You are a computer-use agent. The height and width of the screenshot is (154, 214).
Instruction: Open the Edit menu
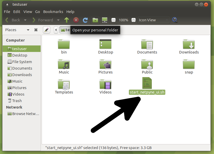[x=17, y=12]
